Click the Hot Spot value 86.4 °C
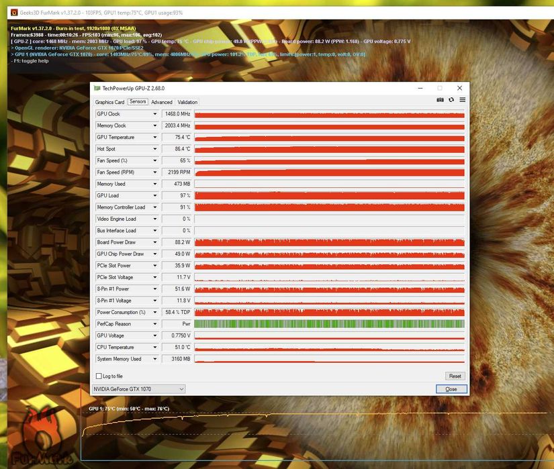This screenshot has width=554, height=469. click(177, 149)
